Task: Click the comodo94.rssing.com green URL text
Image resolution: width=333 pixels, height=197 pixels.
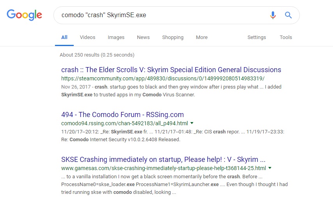Action: tap(124, 123)
